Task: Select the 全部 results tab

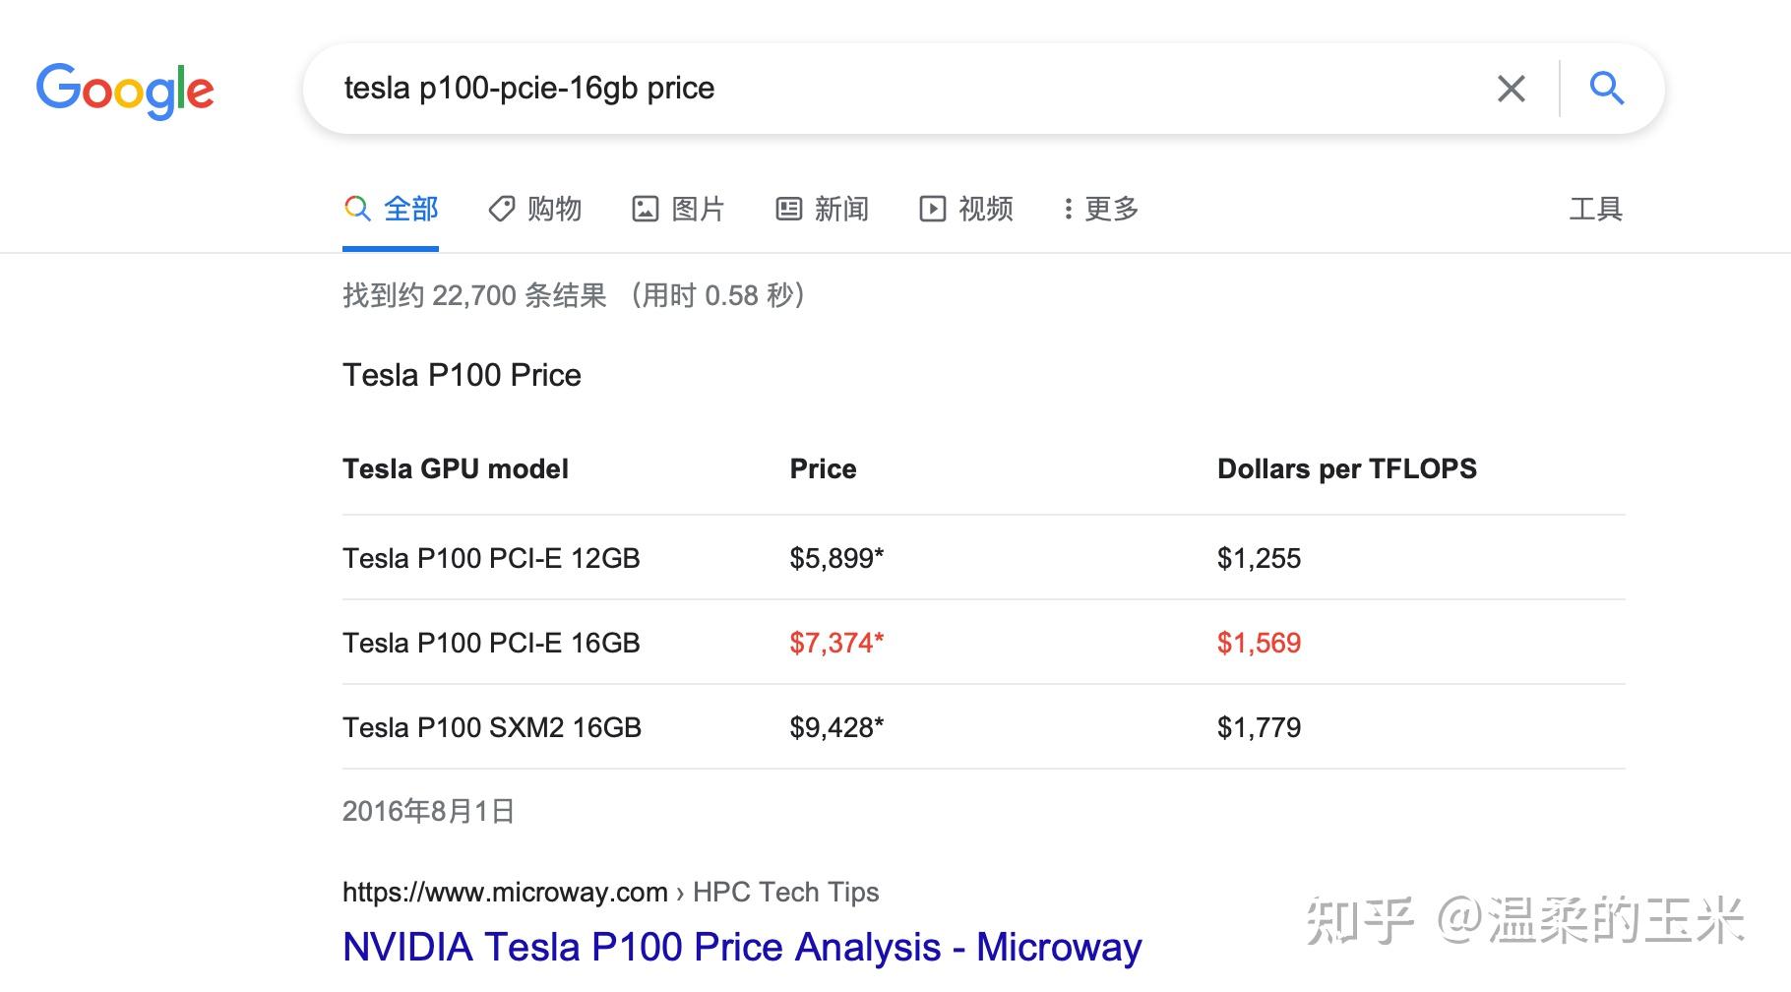Action: (x=410, y=209)
